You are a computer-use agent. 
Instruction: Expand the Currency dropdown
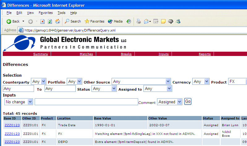(x=207, y=82)
